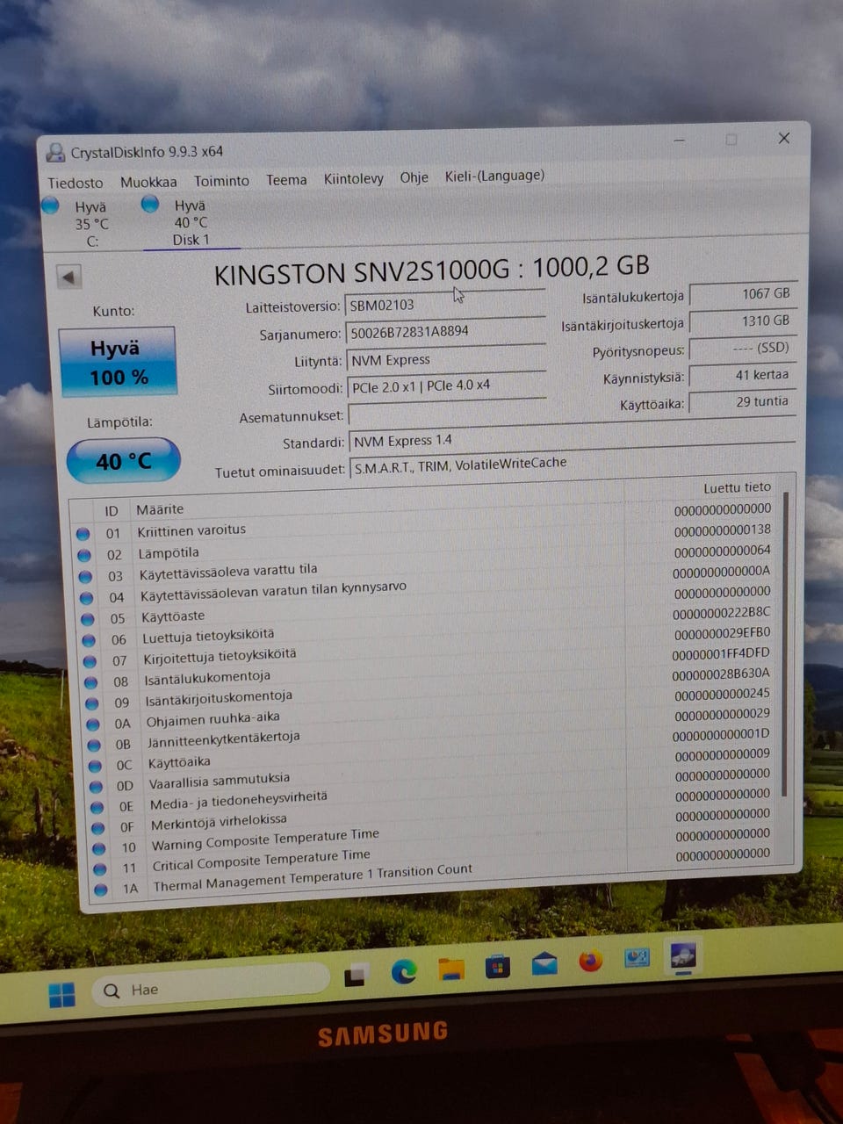Select the Disk 1 status orb
Image resolution: width=843 pixels, height=1124 pixels.
tap(150, 204)
